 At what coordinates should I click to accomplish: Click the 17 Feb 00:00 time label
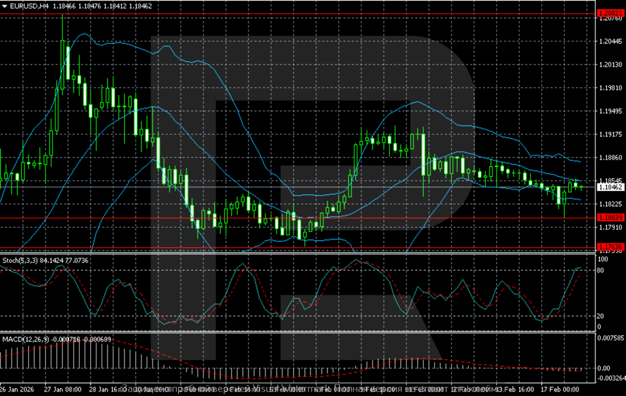pyautogui.click(x=559, y=389)
